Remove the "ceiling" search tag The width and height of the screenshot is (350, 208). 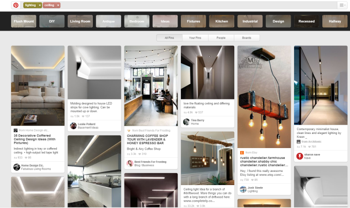point(58,5)
